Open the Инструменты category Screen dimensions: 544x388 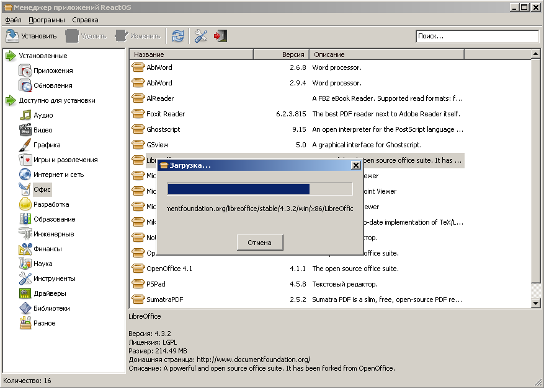click(x=47, y=278)
